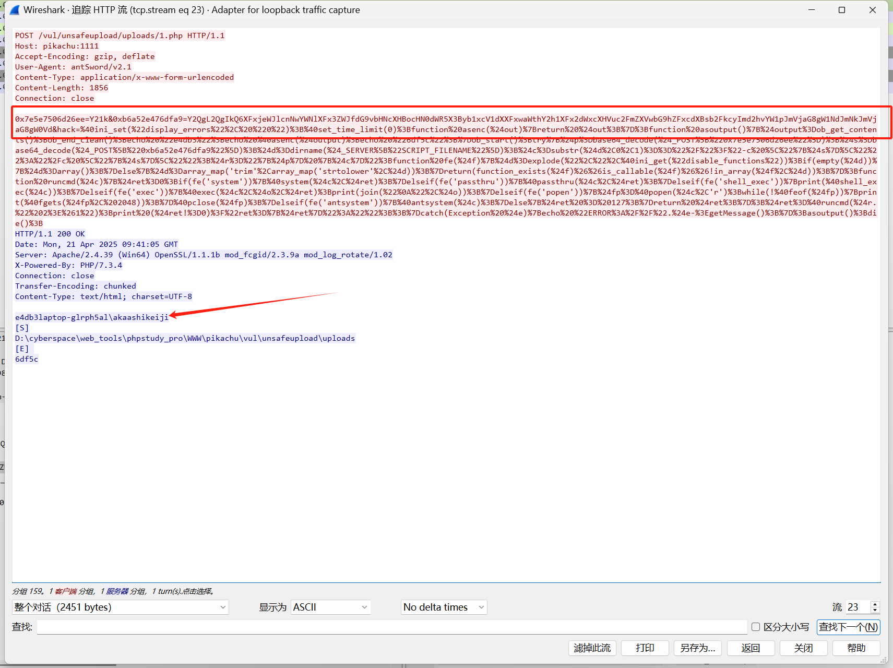
Task: Click the Content-Length: 1856 header
Action: point(61,88)
